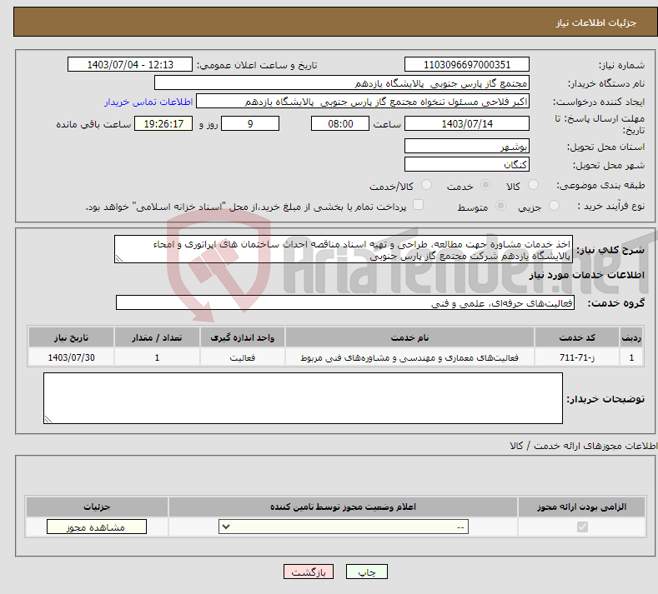Click the تعداد / مقدار column header

click(157, 337)
